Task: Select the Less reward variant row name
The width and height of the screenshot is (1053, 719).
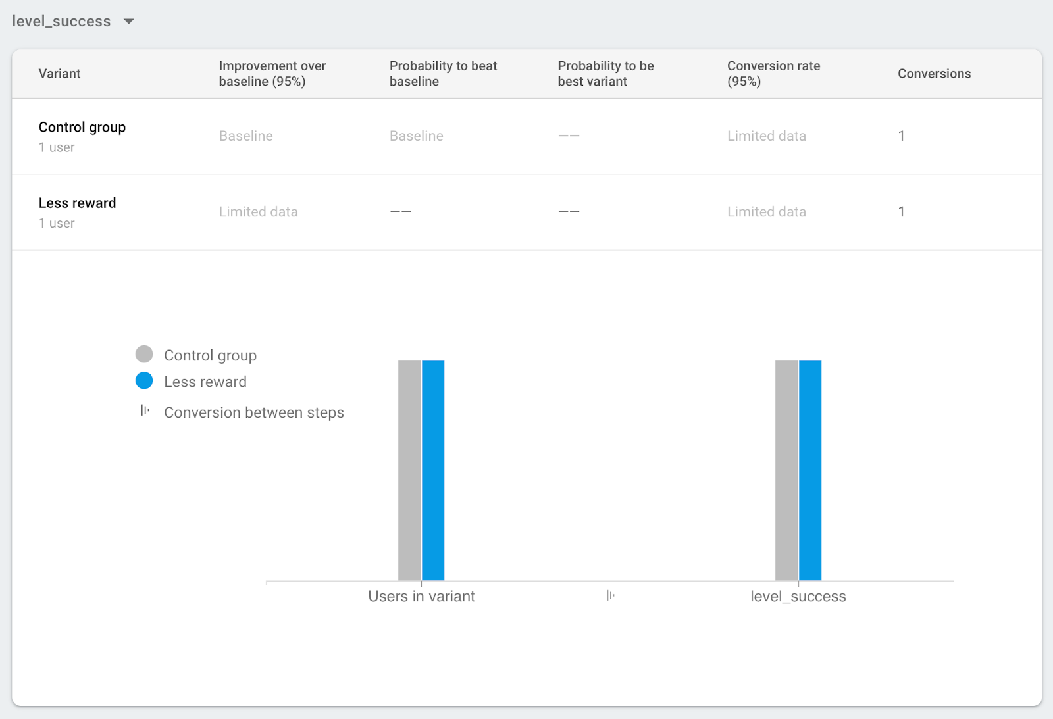Action: tap(77, 203)
